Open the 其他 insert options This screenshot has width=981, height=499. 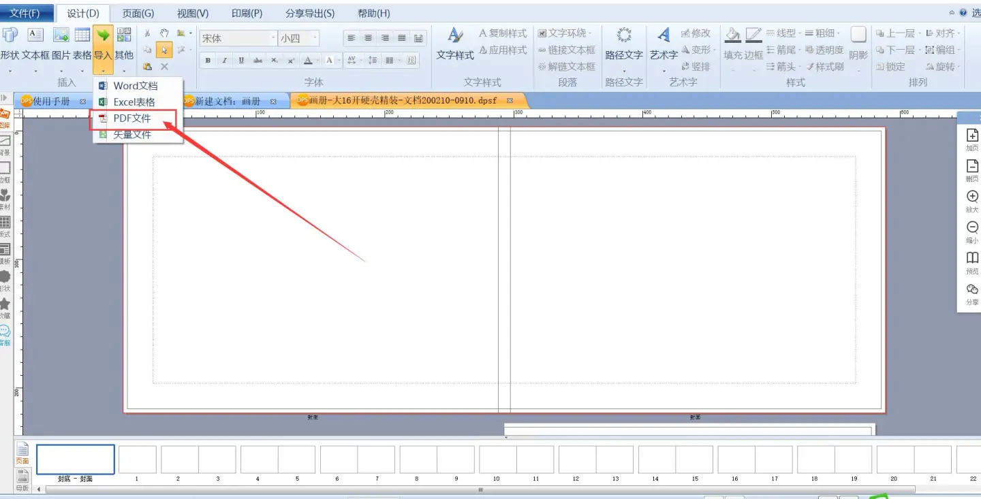coord(124,44)
